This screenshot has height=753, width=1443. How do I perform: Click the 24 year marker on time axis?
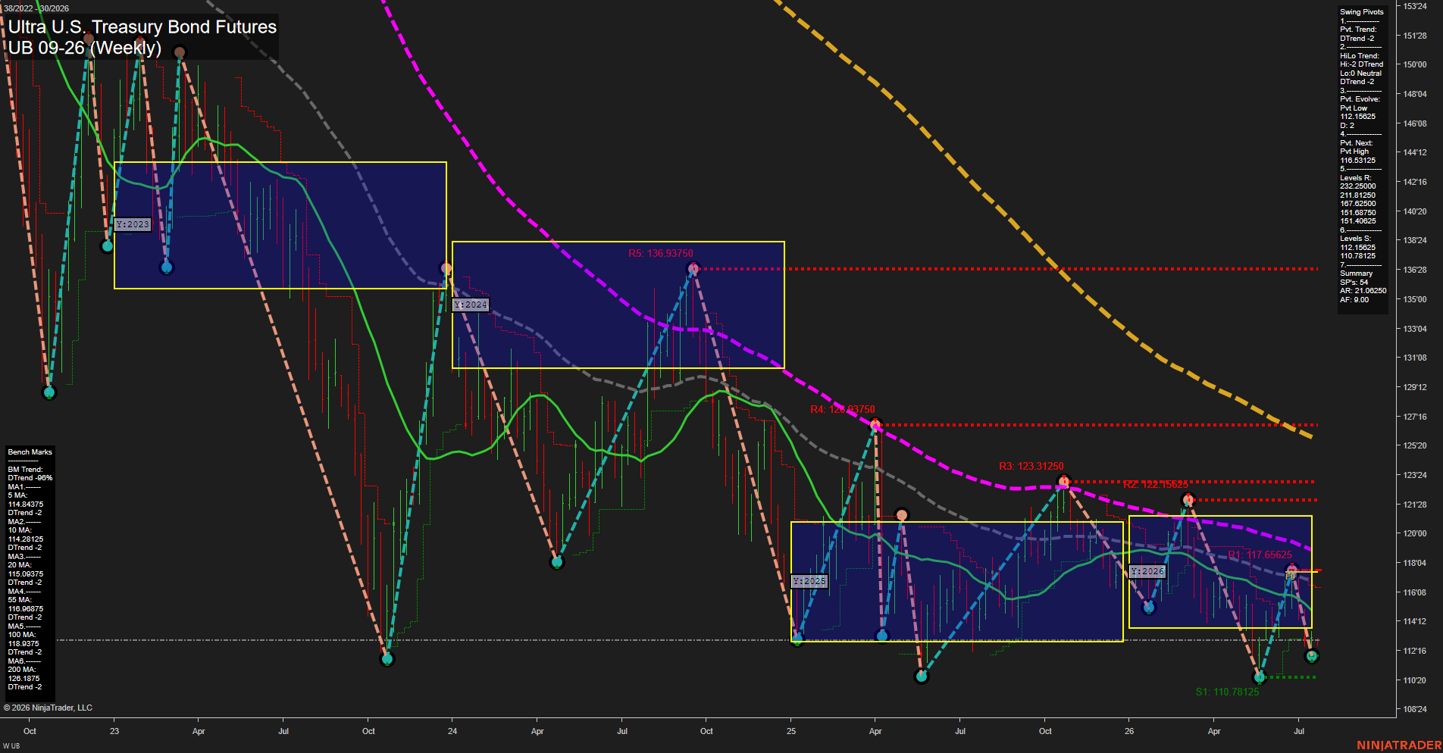click(x=452, y=732)
